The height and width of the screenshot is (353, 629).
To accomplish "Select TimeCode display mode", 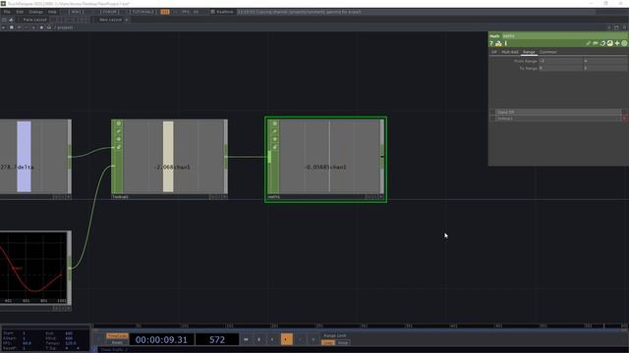I will pyautogui.click(x=117, y=335).
